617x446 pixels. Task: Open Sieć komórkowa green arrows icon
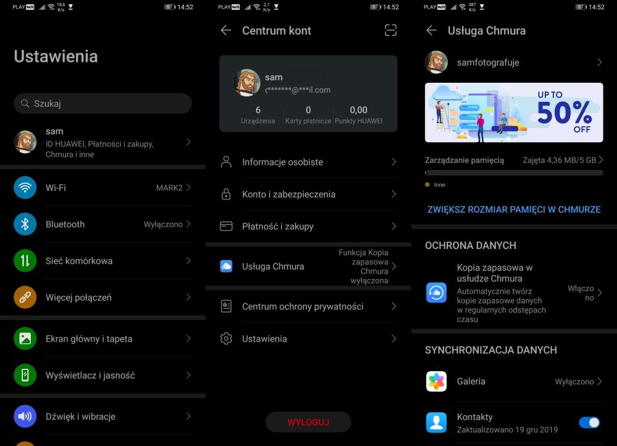pyautogui.click(x=25, y=261)
